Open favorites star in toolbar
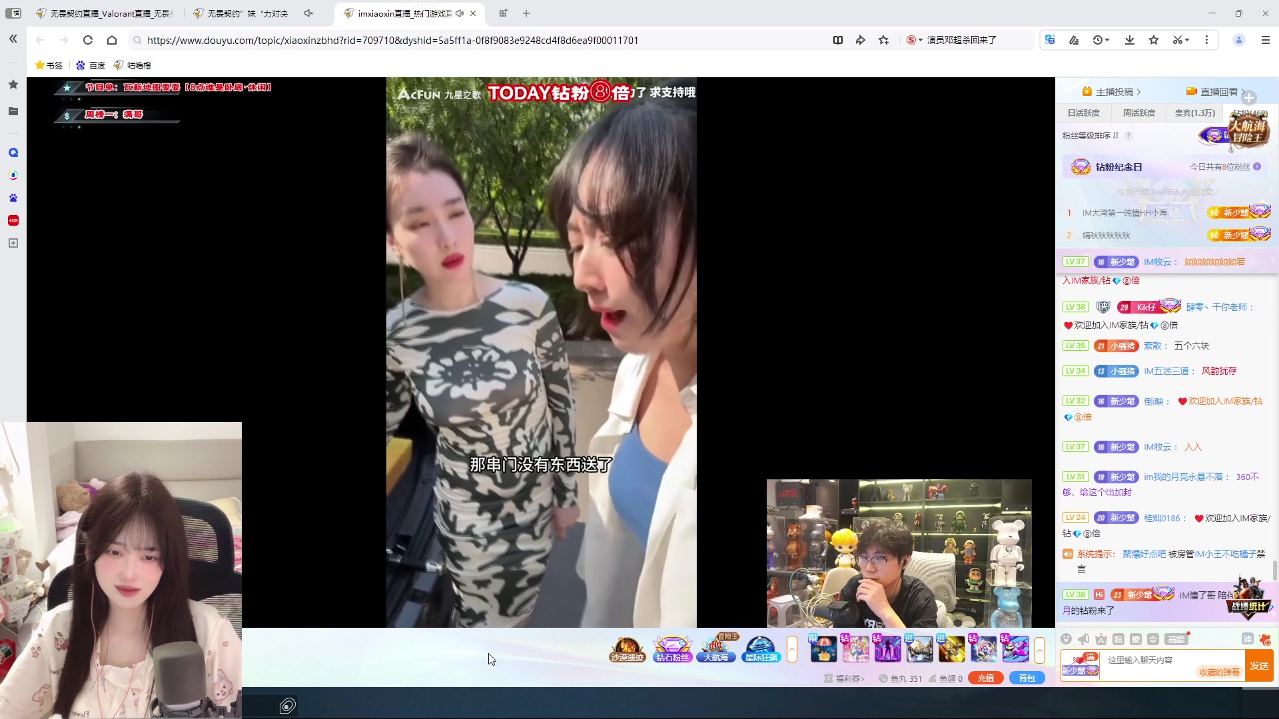1279x719 pixels. pos(1154,40)
